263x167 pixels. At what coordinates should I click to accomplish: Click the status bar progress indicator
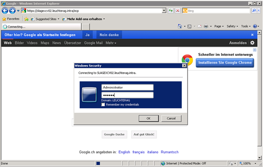[108, 163]
